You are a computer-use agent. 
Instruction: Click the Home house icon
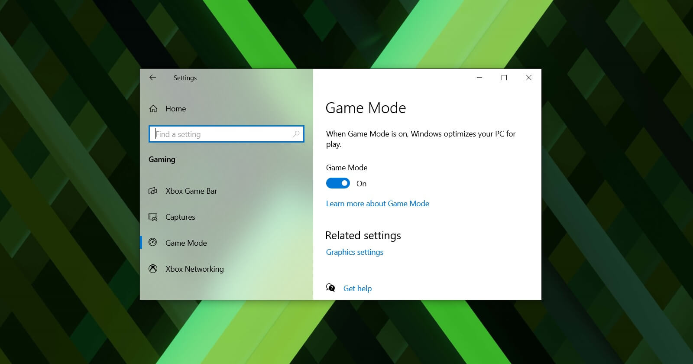[x=153, y=109]
